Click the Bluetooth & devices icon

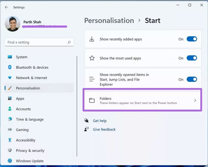(10, 67)
